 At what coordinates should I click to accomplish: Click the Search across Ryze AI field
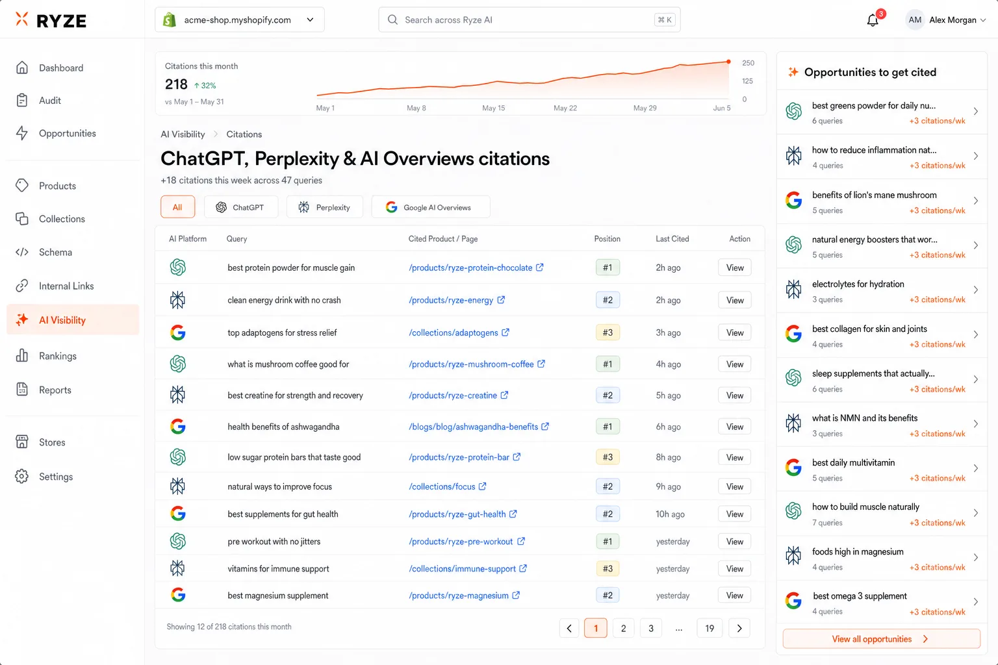(530, 20)
